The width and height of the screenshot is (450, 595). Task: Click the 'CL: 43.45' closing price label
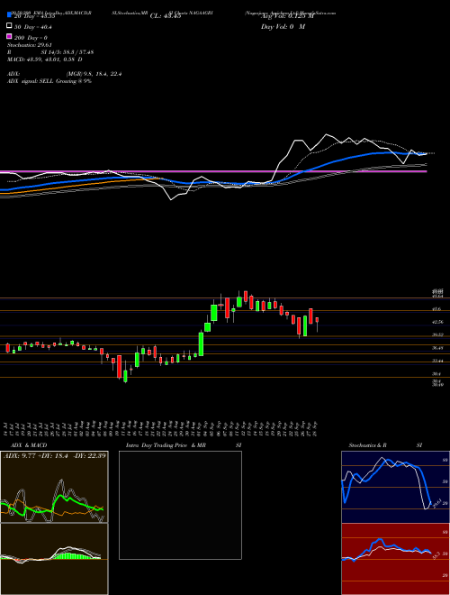click(x=166, y=16)
